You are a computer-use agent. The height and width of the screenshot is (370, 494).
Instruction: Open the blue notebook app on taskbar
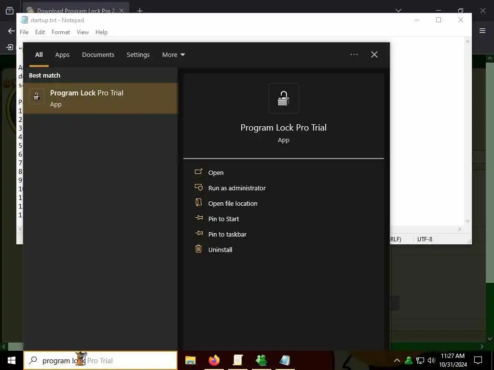click(285, 360)
